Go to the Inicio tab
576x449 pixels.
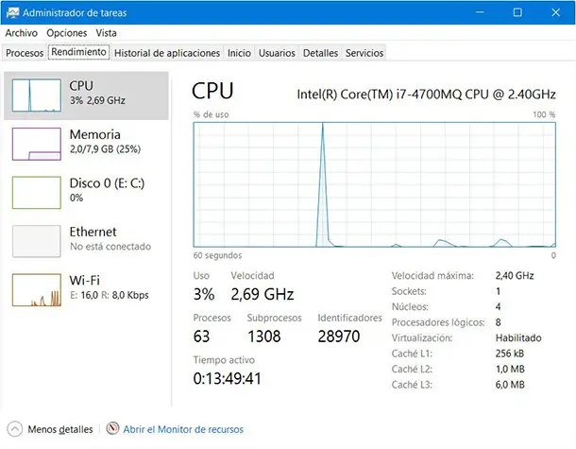(x=239, y=53)
